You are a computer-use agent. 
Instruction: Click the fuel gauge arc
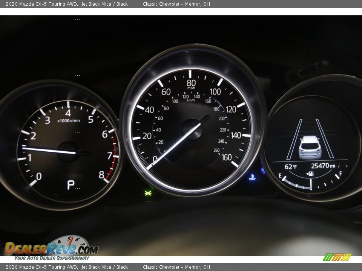[x=310, y=184]
